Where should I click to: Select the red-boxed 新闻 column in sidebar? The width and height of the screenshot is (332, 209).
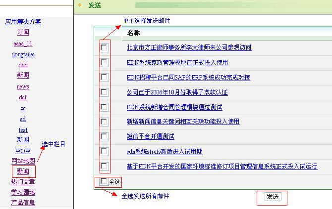(23, 172)
